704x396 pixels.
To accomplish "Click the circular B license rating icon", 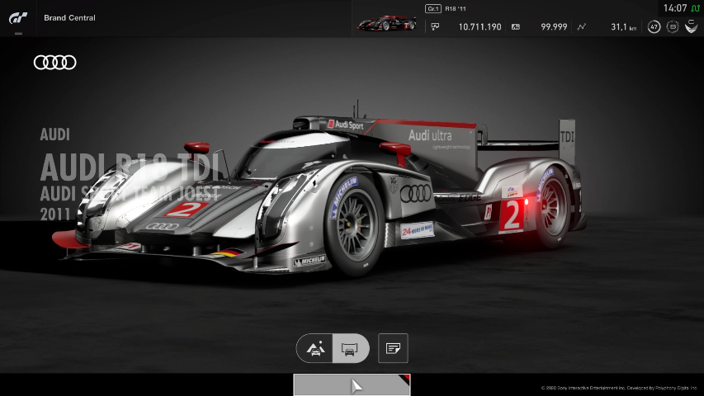I will click(673, 27).
